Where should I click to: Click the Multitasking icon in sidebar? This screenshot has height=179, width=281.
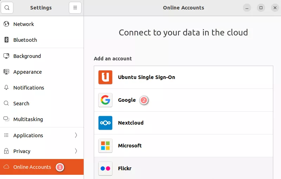(6, 119)
